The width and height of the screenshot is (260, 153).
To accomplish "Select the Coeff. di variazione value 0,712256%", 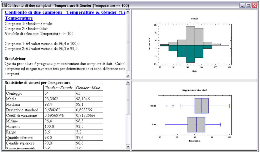I will tap(86, 115).
